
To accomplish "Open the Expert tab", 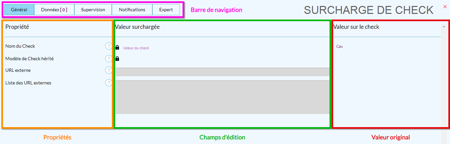I will click(166, 10).
